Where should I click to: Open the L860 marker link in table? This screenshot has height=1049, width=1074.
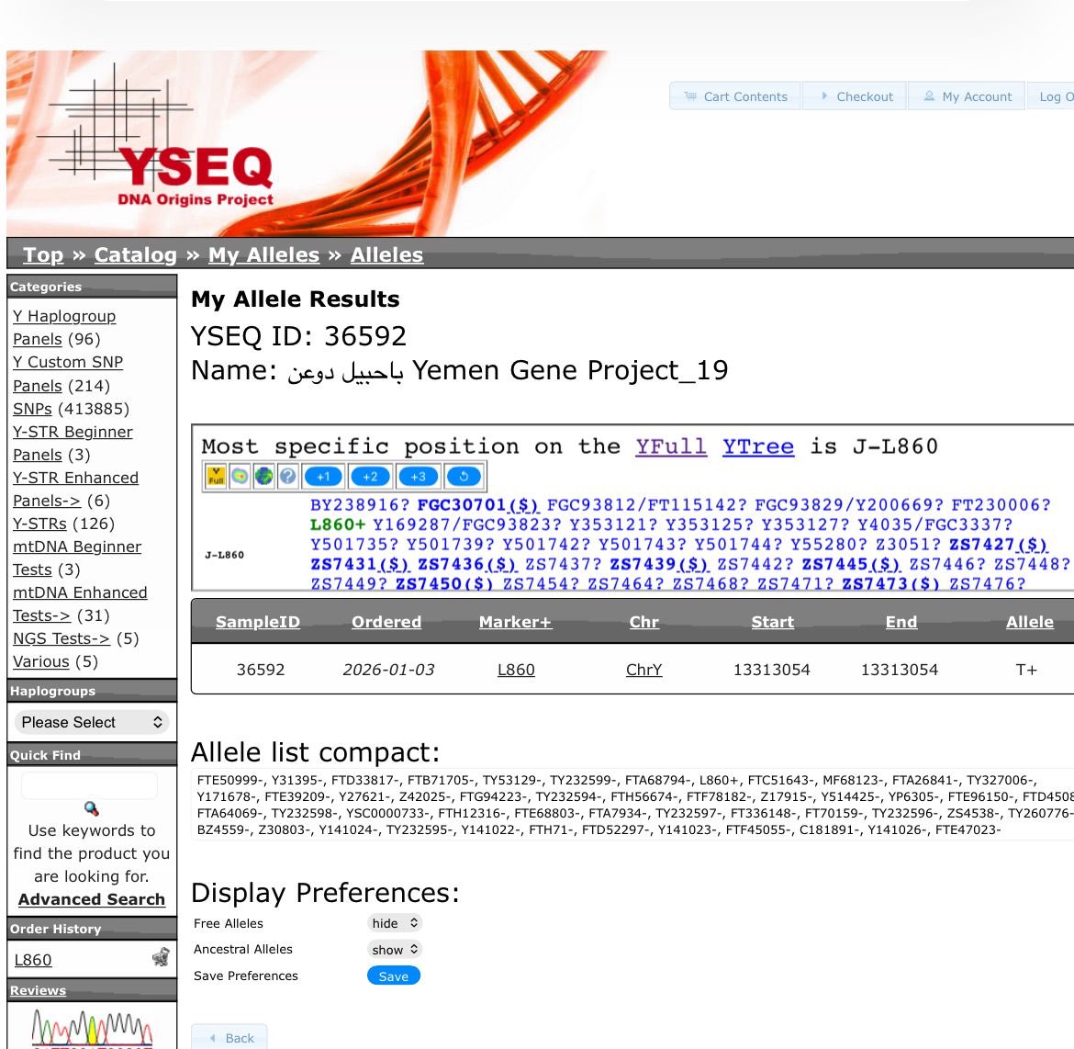tap(516, 669)
